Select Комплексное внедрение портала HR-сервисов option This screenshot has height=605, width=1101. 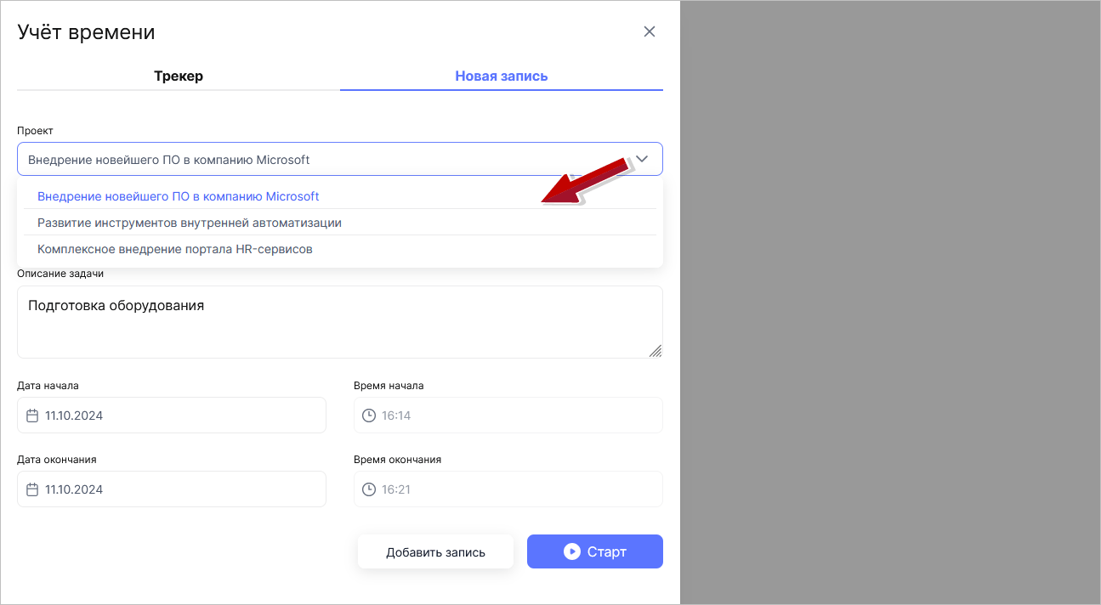(x=174, y=249)
